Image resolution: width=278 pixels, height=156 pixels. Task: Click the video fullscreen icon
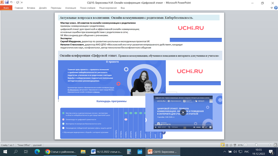point(206,127)
